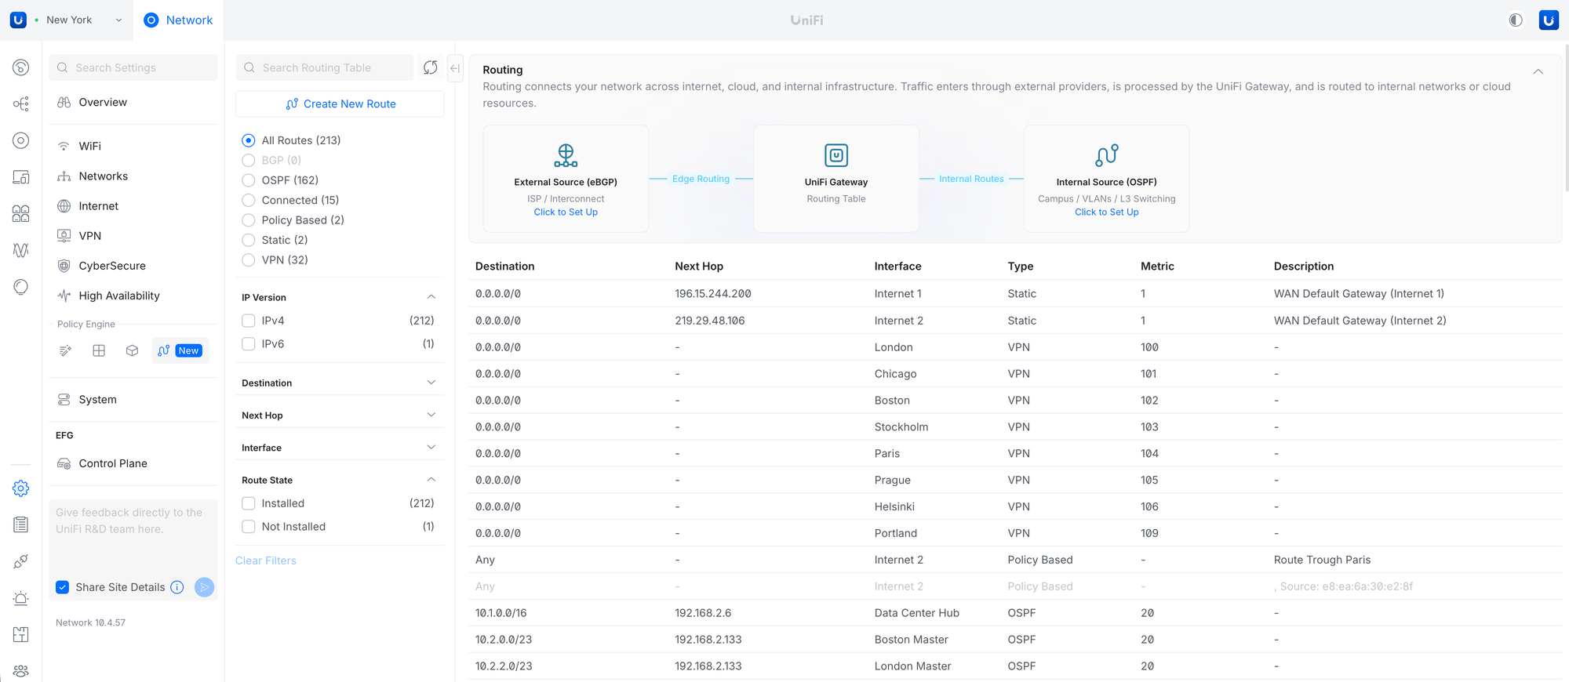Screen dimensions: 1569x682
Task: Collapse the Route State filter section
Action: [431, 480]
